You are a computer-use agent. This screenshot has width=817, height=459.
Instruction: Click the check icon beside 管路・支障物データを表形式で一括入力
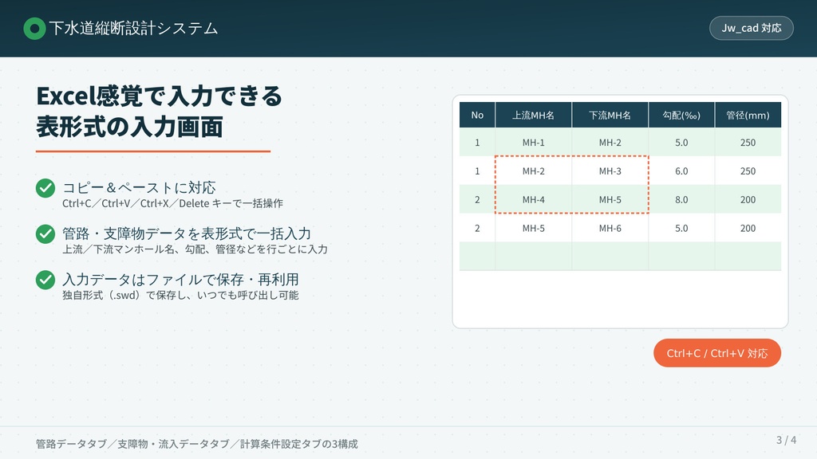[45, 234]
